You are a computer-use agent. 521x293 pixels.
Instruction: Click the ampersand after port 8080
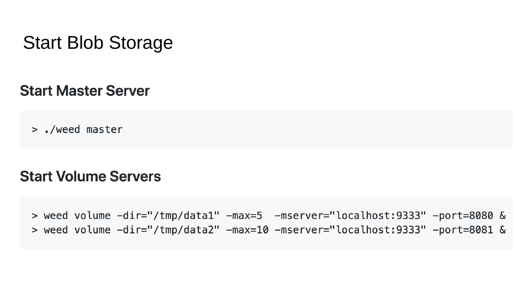coord(503,216)
